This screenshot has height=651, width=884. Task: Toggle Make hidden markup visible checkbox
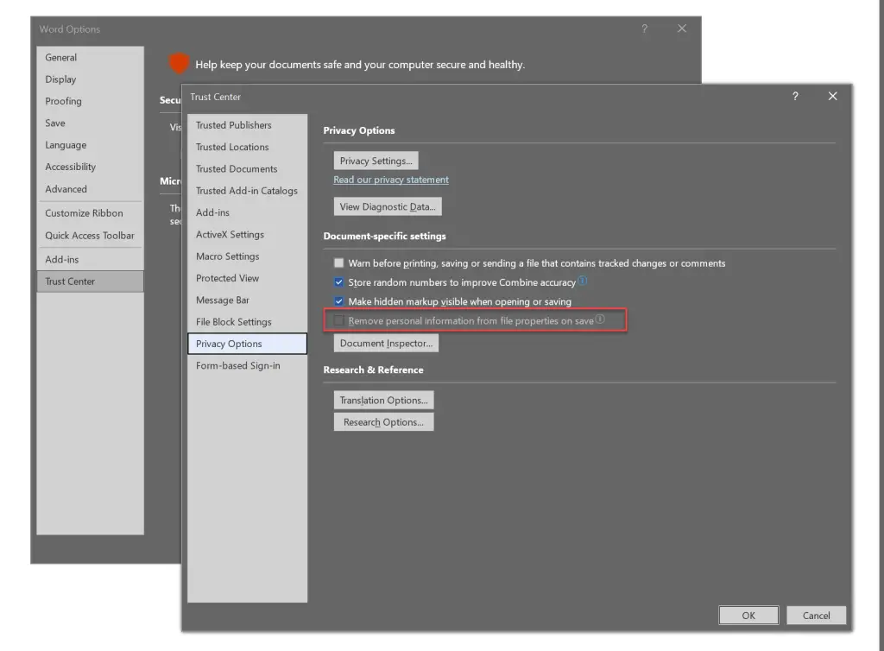(x=339, y=302)
